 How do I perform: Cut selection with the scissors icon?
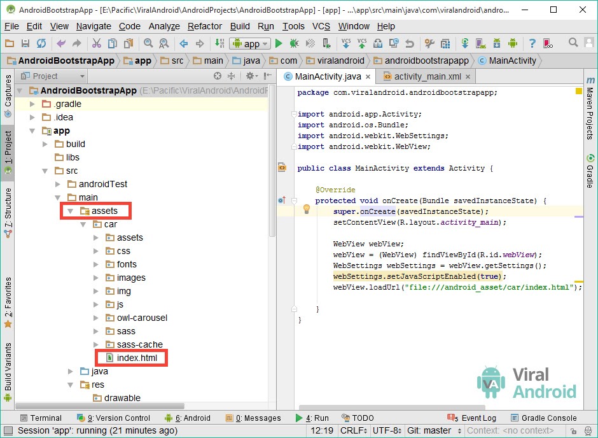(x=97, y=43)
